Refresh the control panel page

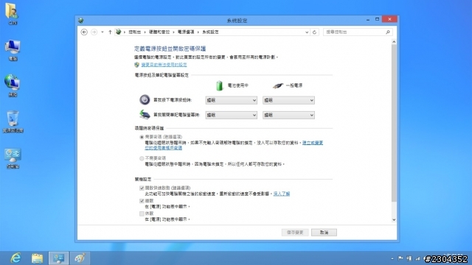pos(315,32)
